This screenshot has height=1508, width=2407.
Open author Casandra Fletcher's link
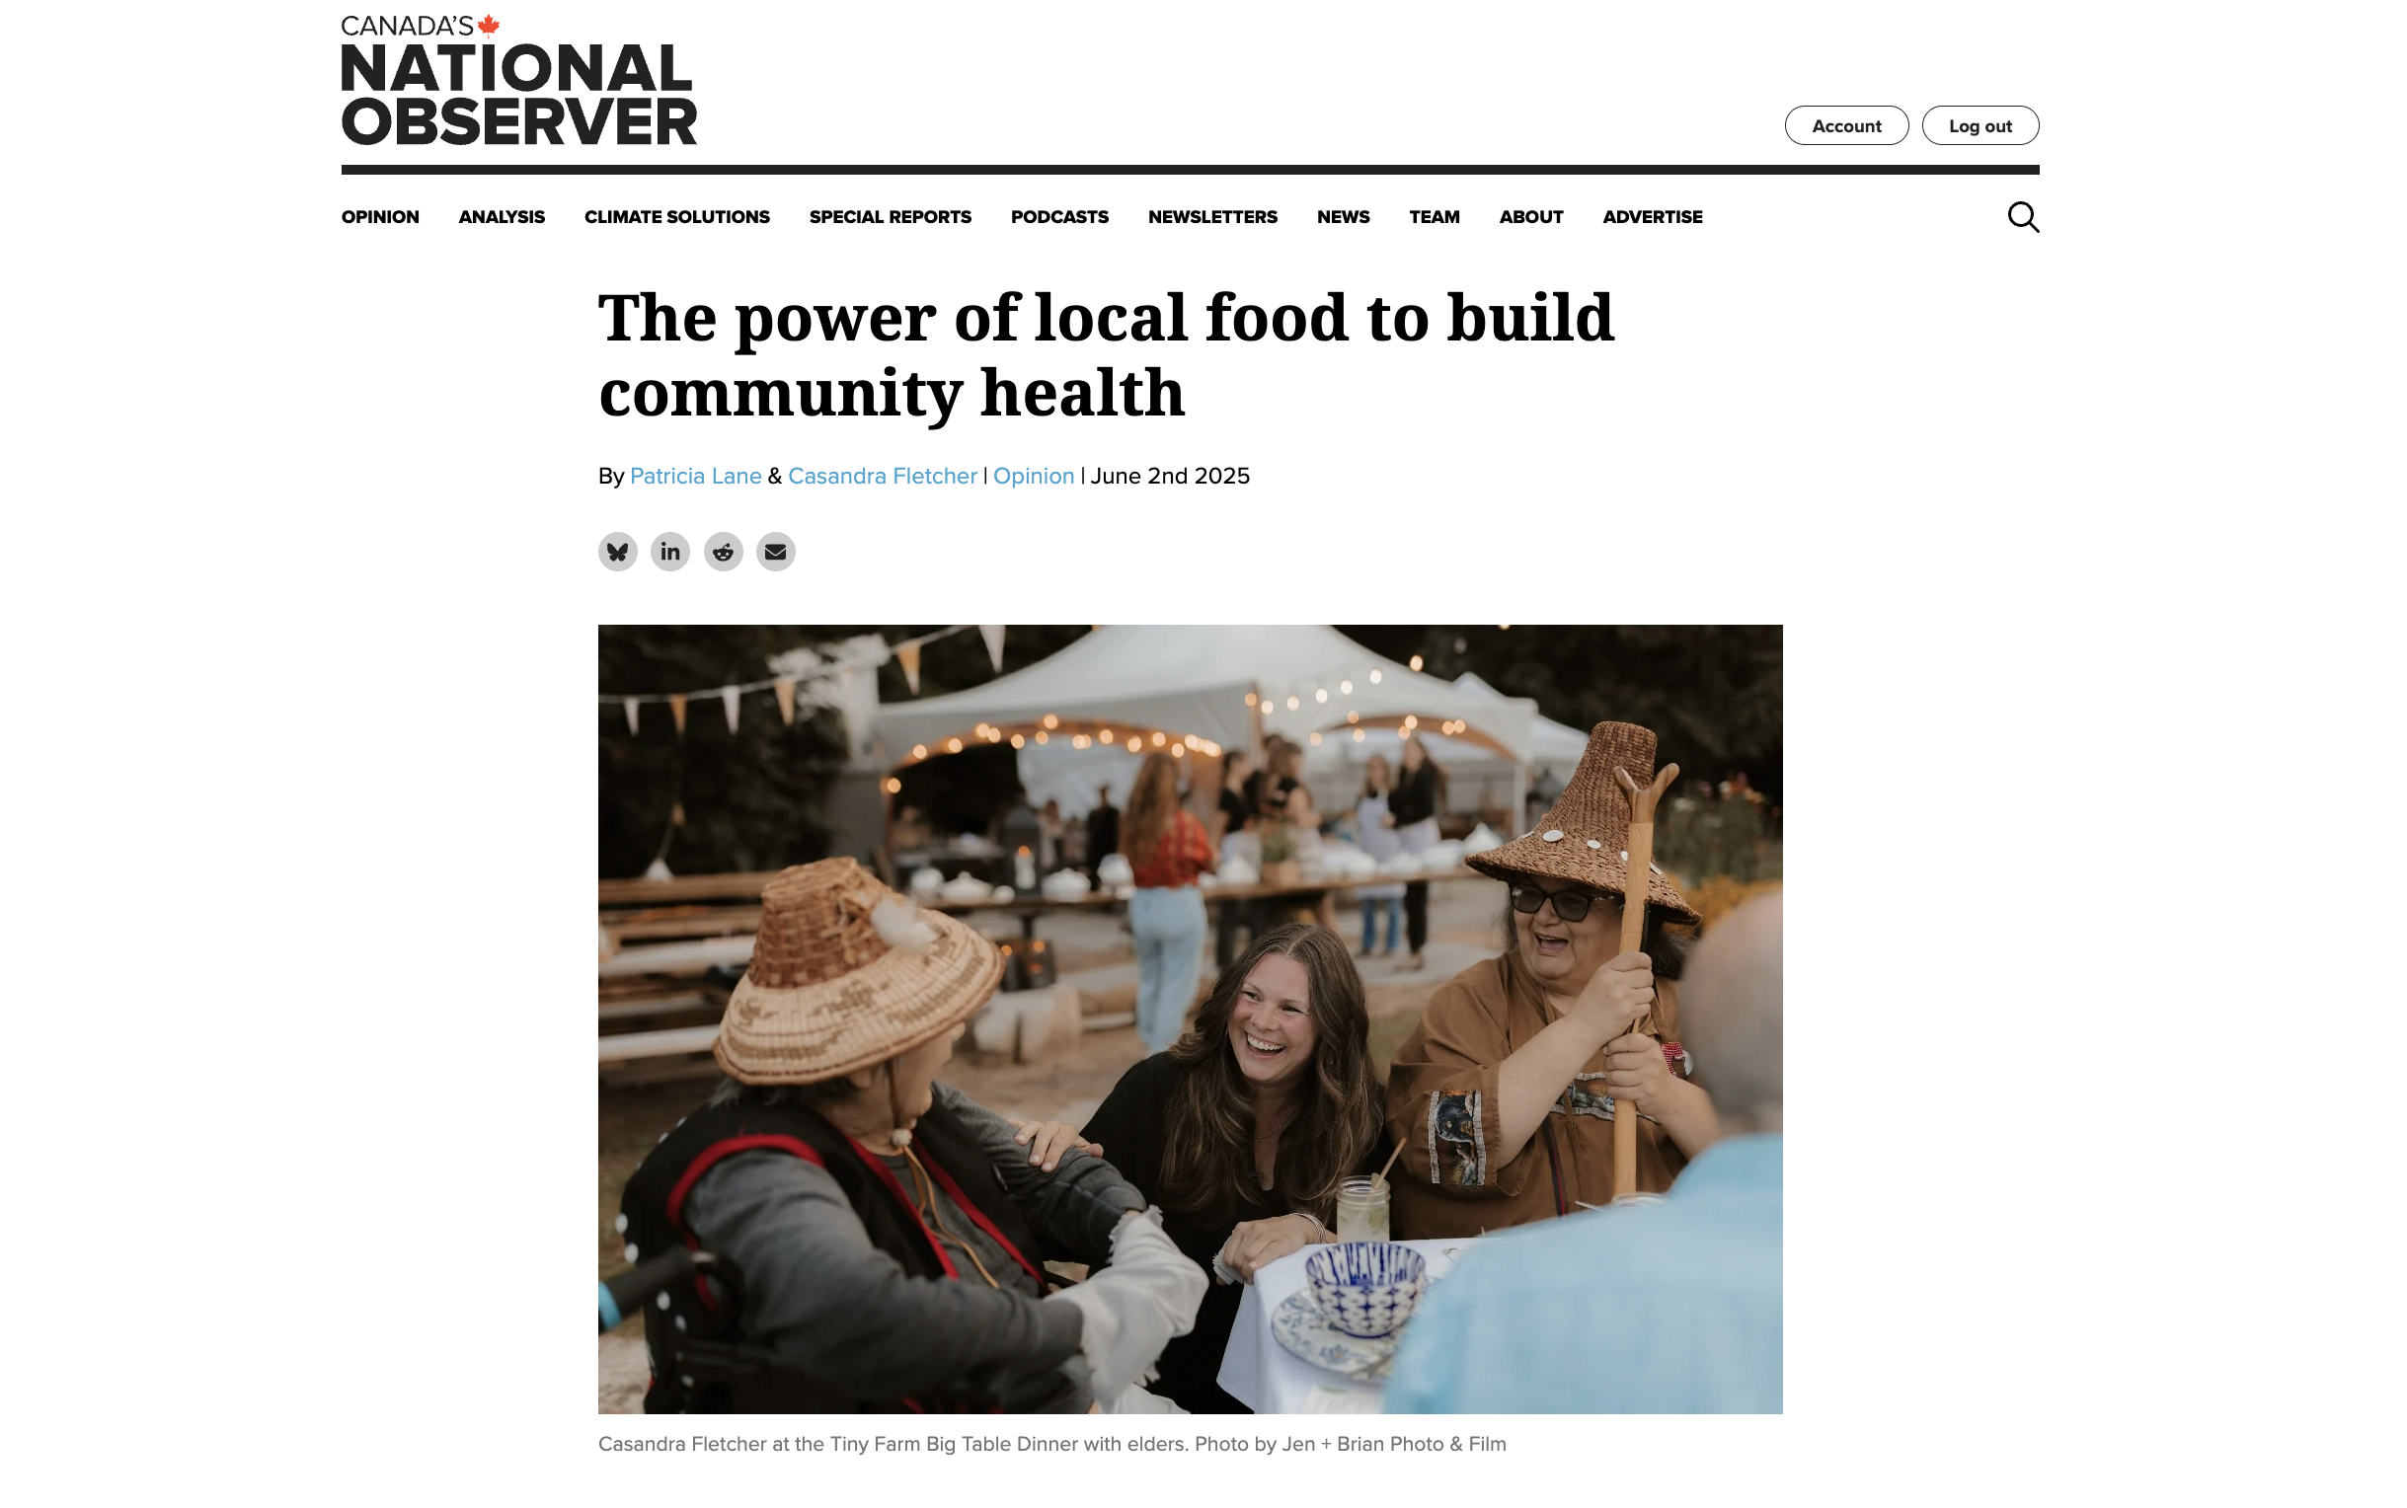tap(883, 477)
